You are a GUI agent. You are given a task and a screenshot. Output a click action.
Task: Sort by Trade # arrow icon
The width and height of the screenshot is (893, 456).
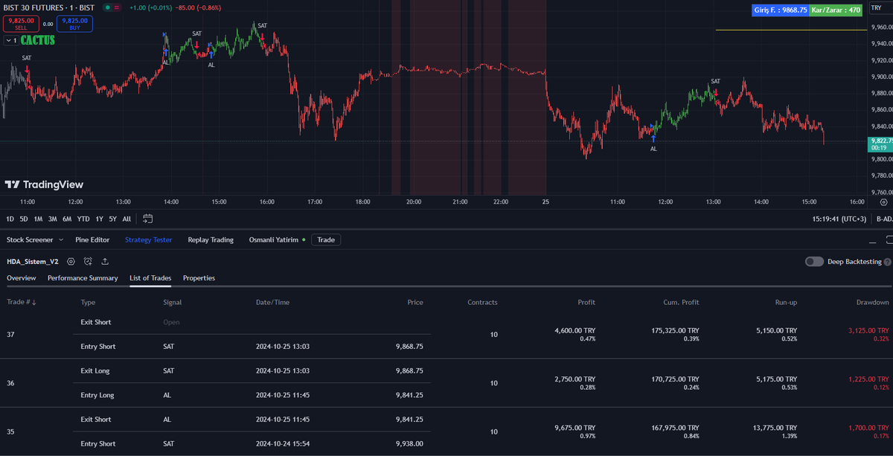tap(33, 303)
